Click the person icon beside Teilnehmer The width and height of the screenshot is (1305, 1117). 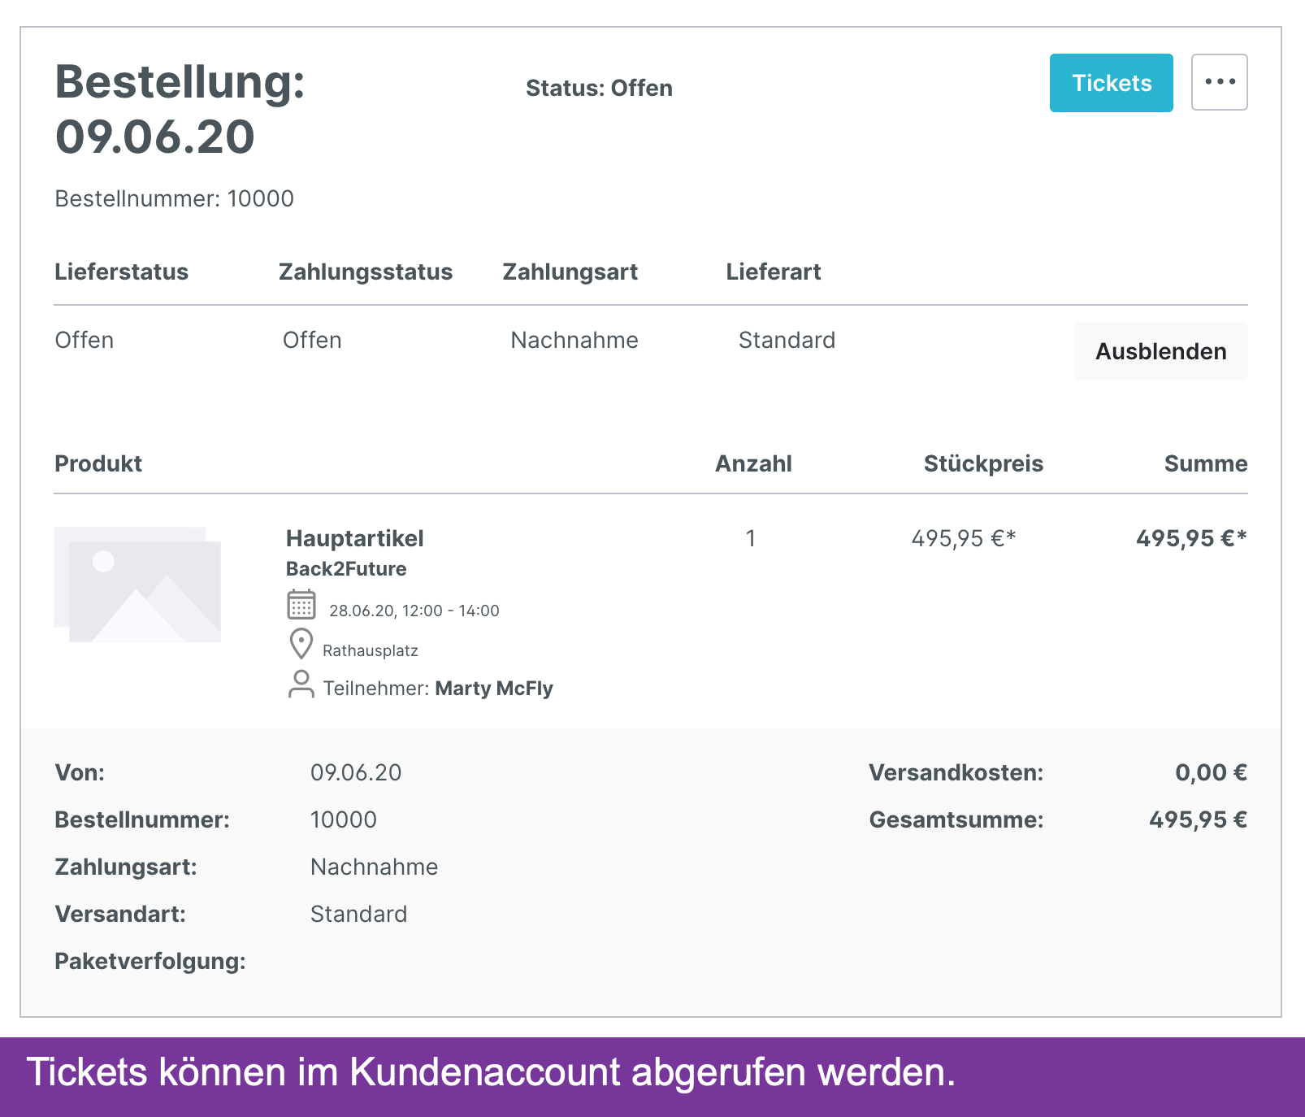[x=301, y=684]
